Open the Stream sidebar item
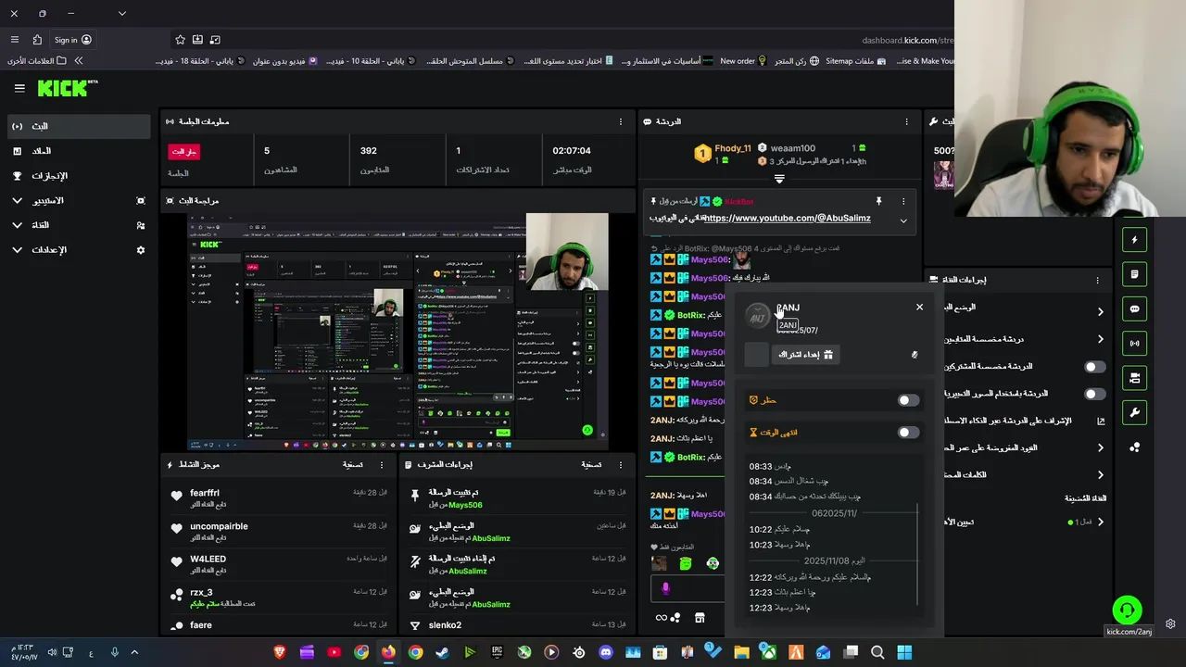Image resolution: width=1186 pixels, height=667 pixels. click(x=79, y=126)
